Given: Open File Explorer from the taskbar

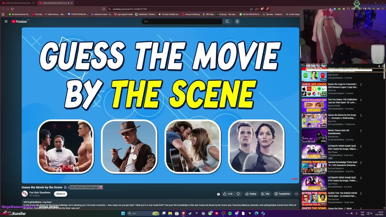Looking at the screenshot, I should [170, 213].
